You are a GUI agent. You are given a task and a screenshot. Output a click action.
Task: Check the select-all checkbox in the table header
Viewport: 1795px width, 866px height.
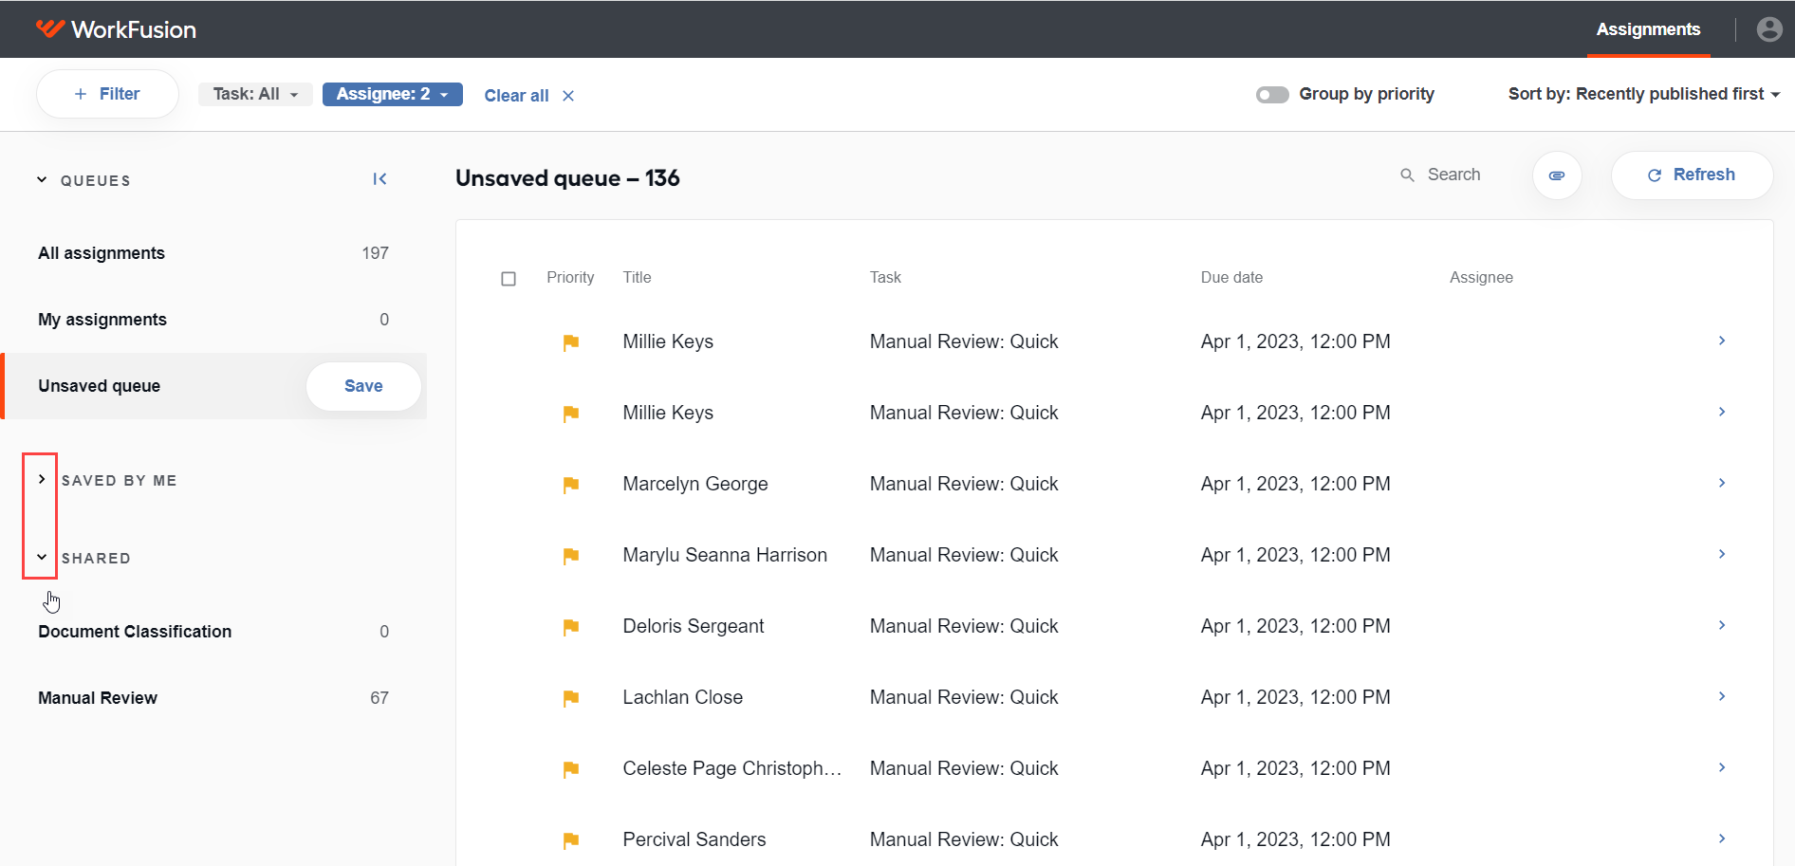tap(509, 279)
